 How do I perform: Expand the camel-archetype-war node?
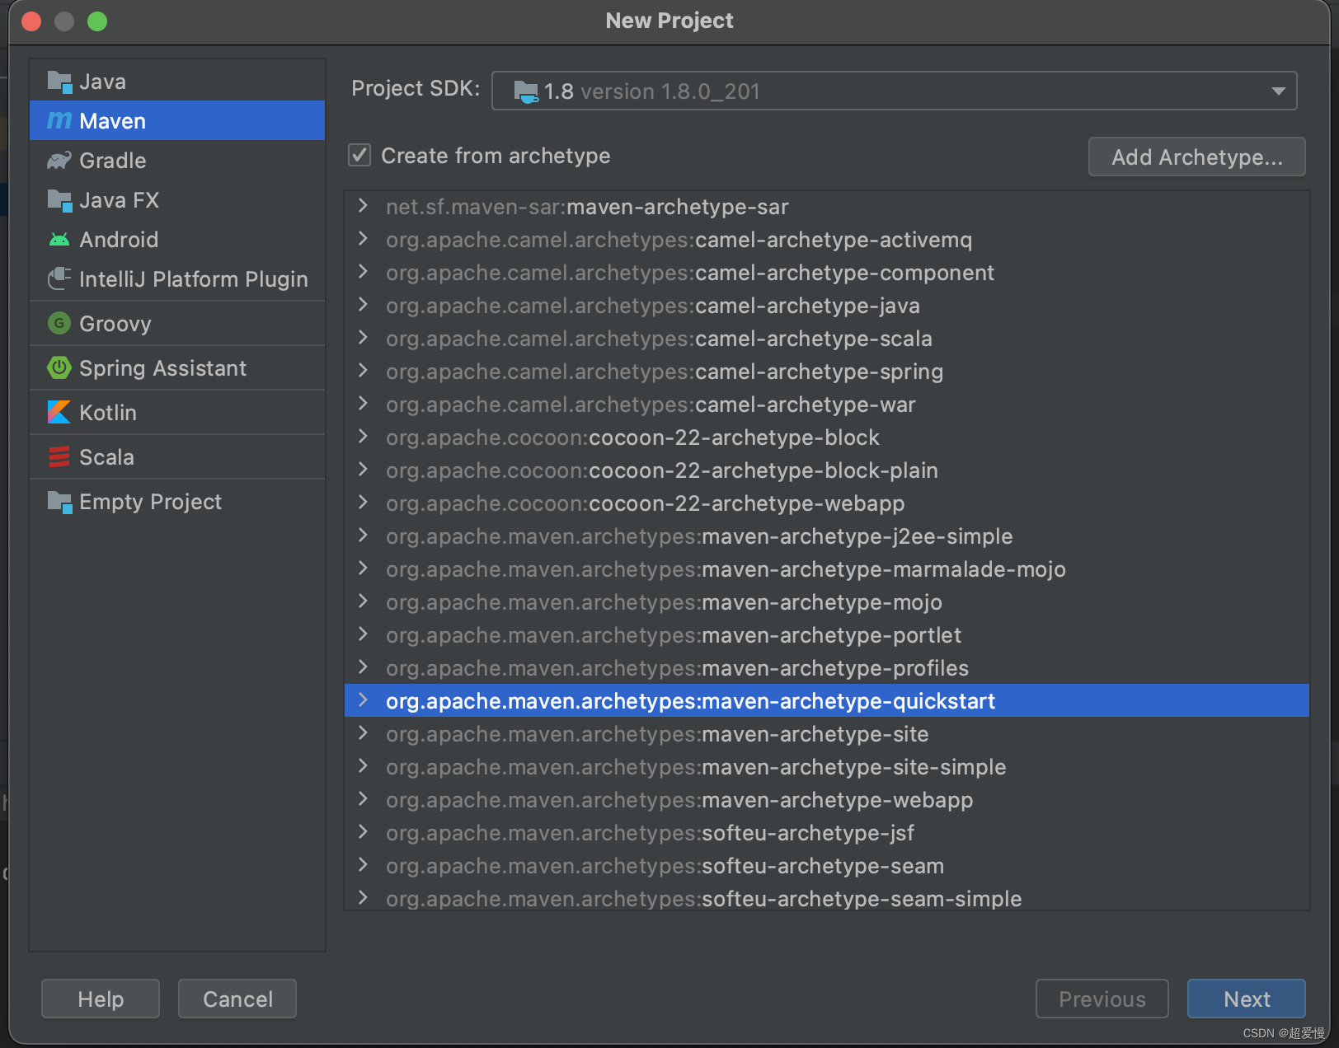tap(363, 404)
